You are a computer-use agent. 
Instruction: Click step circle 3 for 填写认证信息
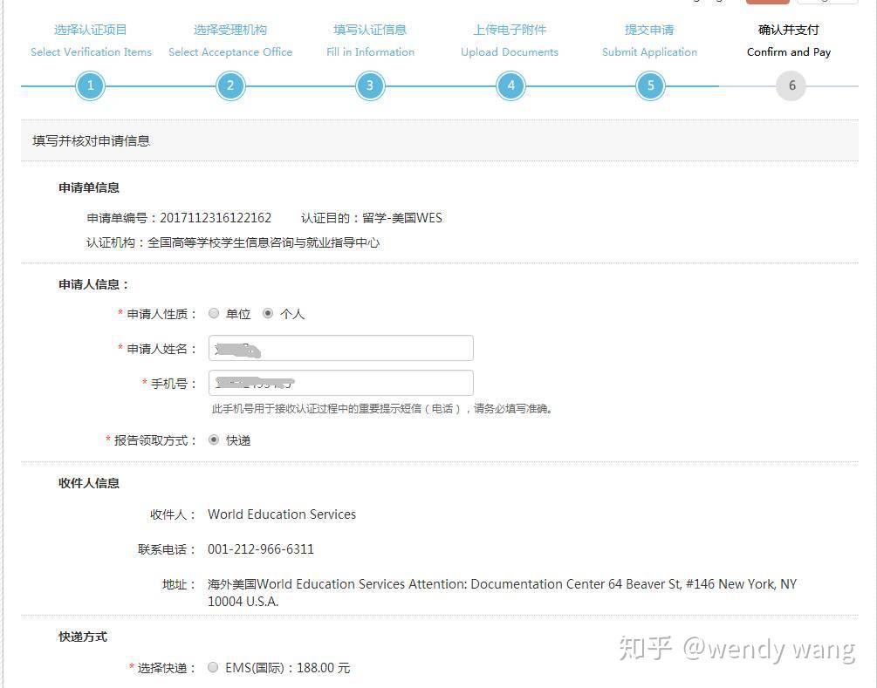click(x=370, y=85)
